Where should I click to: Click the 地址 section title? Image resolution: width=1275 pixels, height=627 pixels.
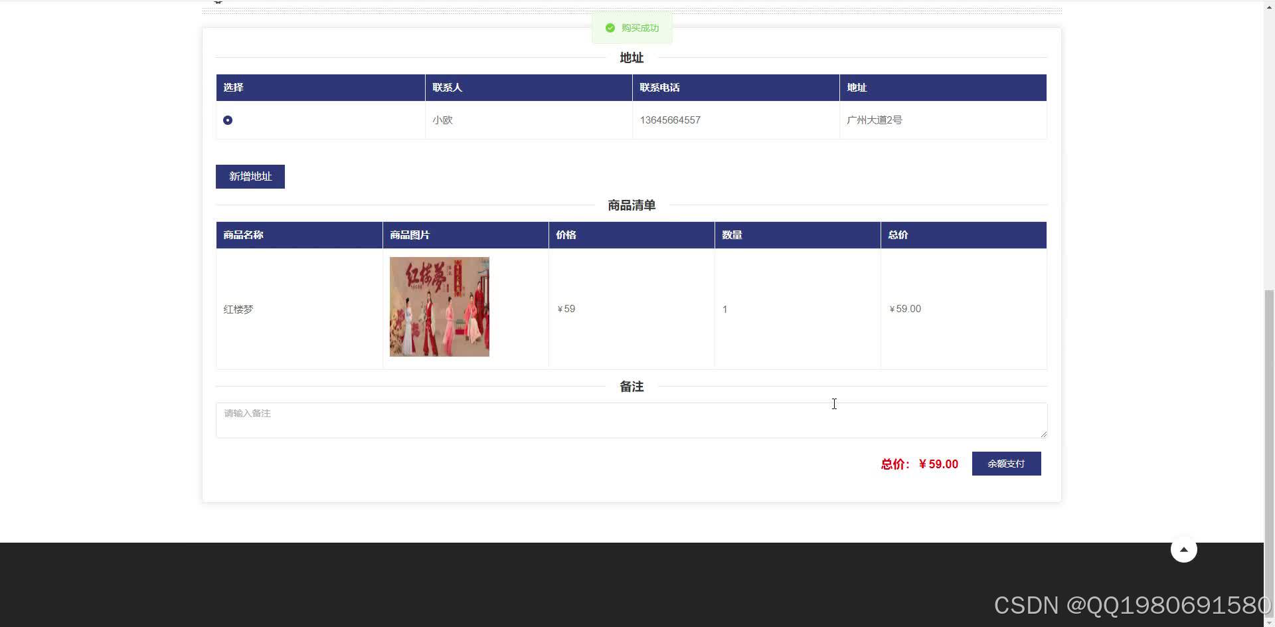pos(631,58)
